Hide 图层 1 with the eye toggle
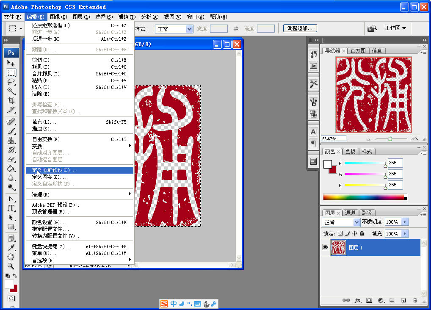 325,248
